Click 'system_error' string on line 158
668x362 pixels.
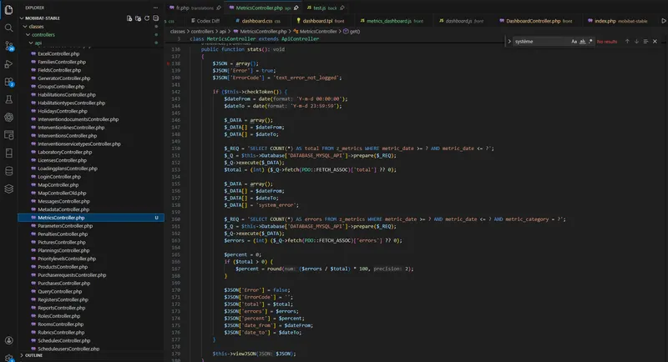277,205
